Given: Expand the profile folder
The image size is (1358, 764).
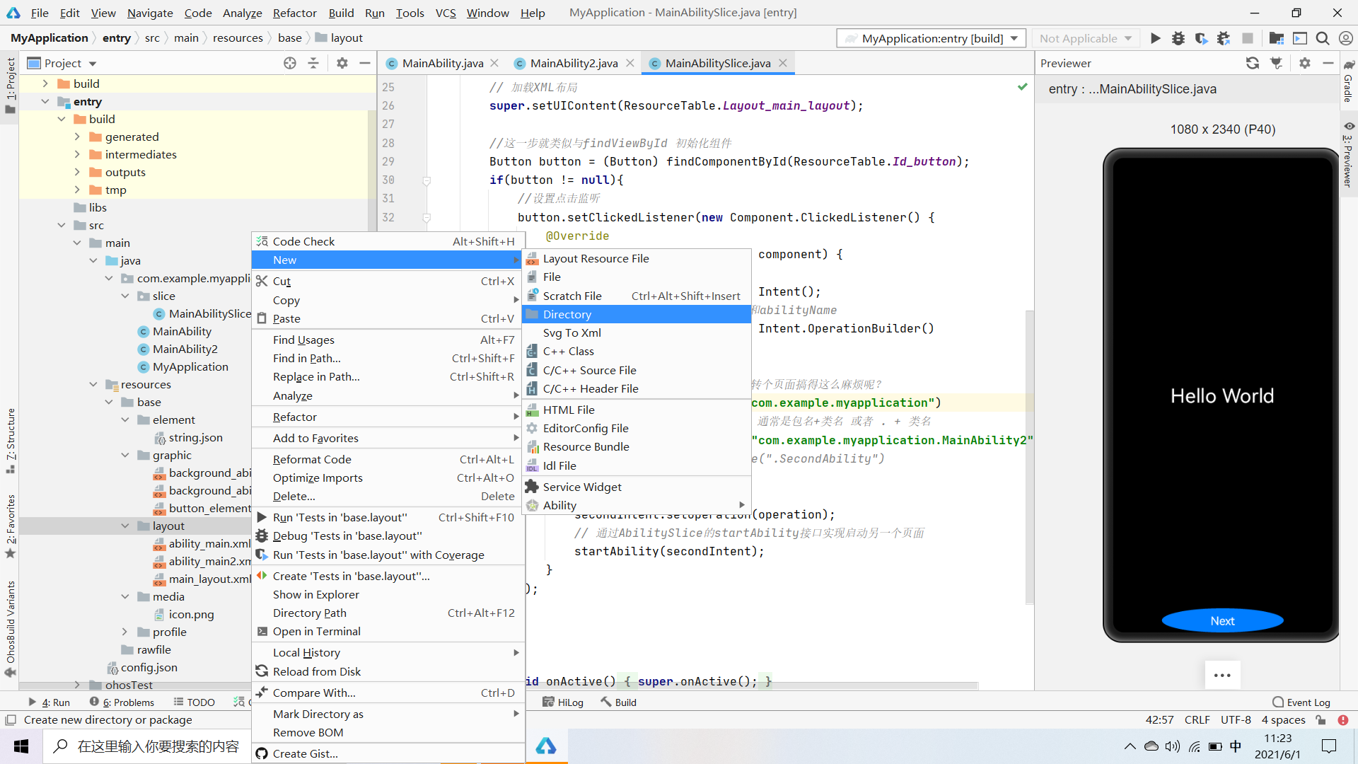Looking at the screenshot, I should (x=125, y=632).
